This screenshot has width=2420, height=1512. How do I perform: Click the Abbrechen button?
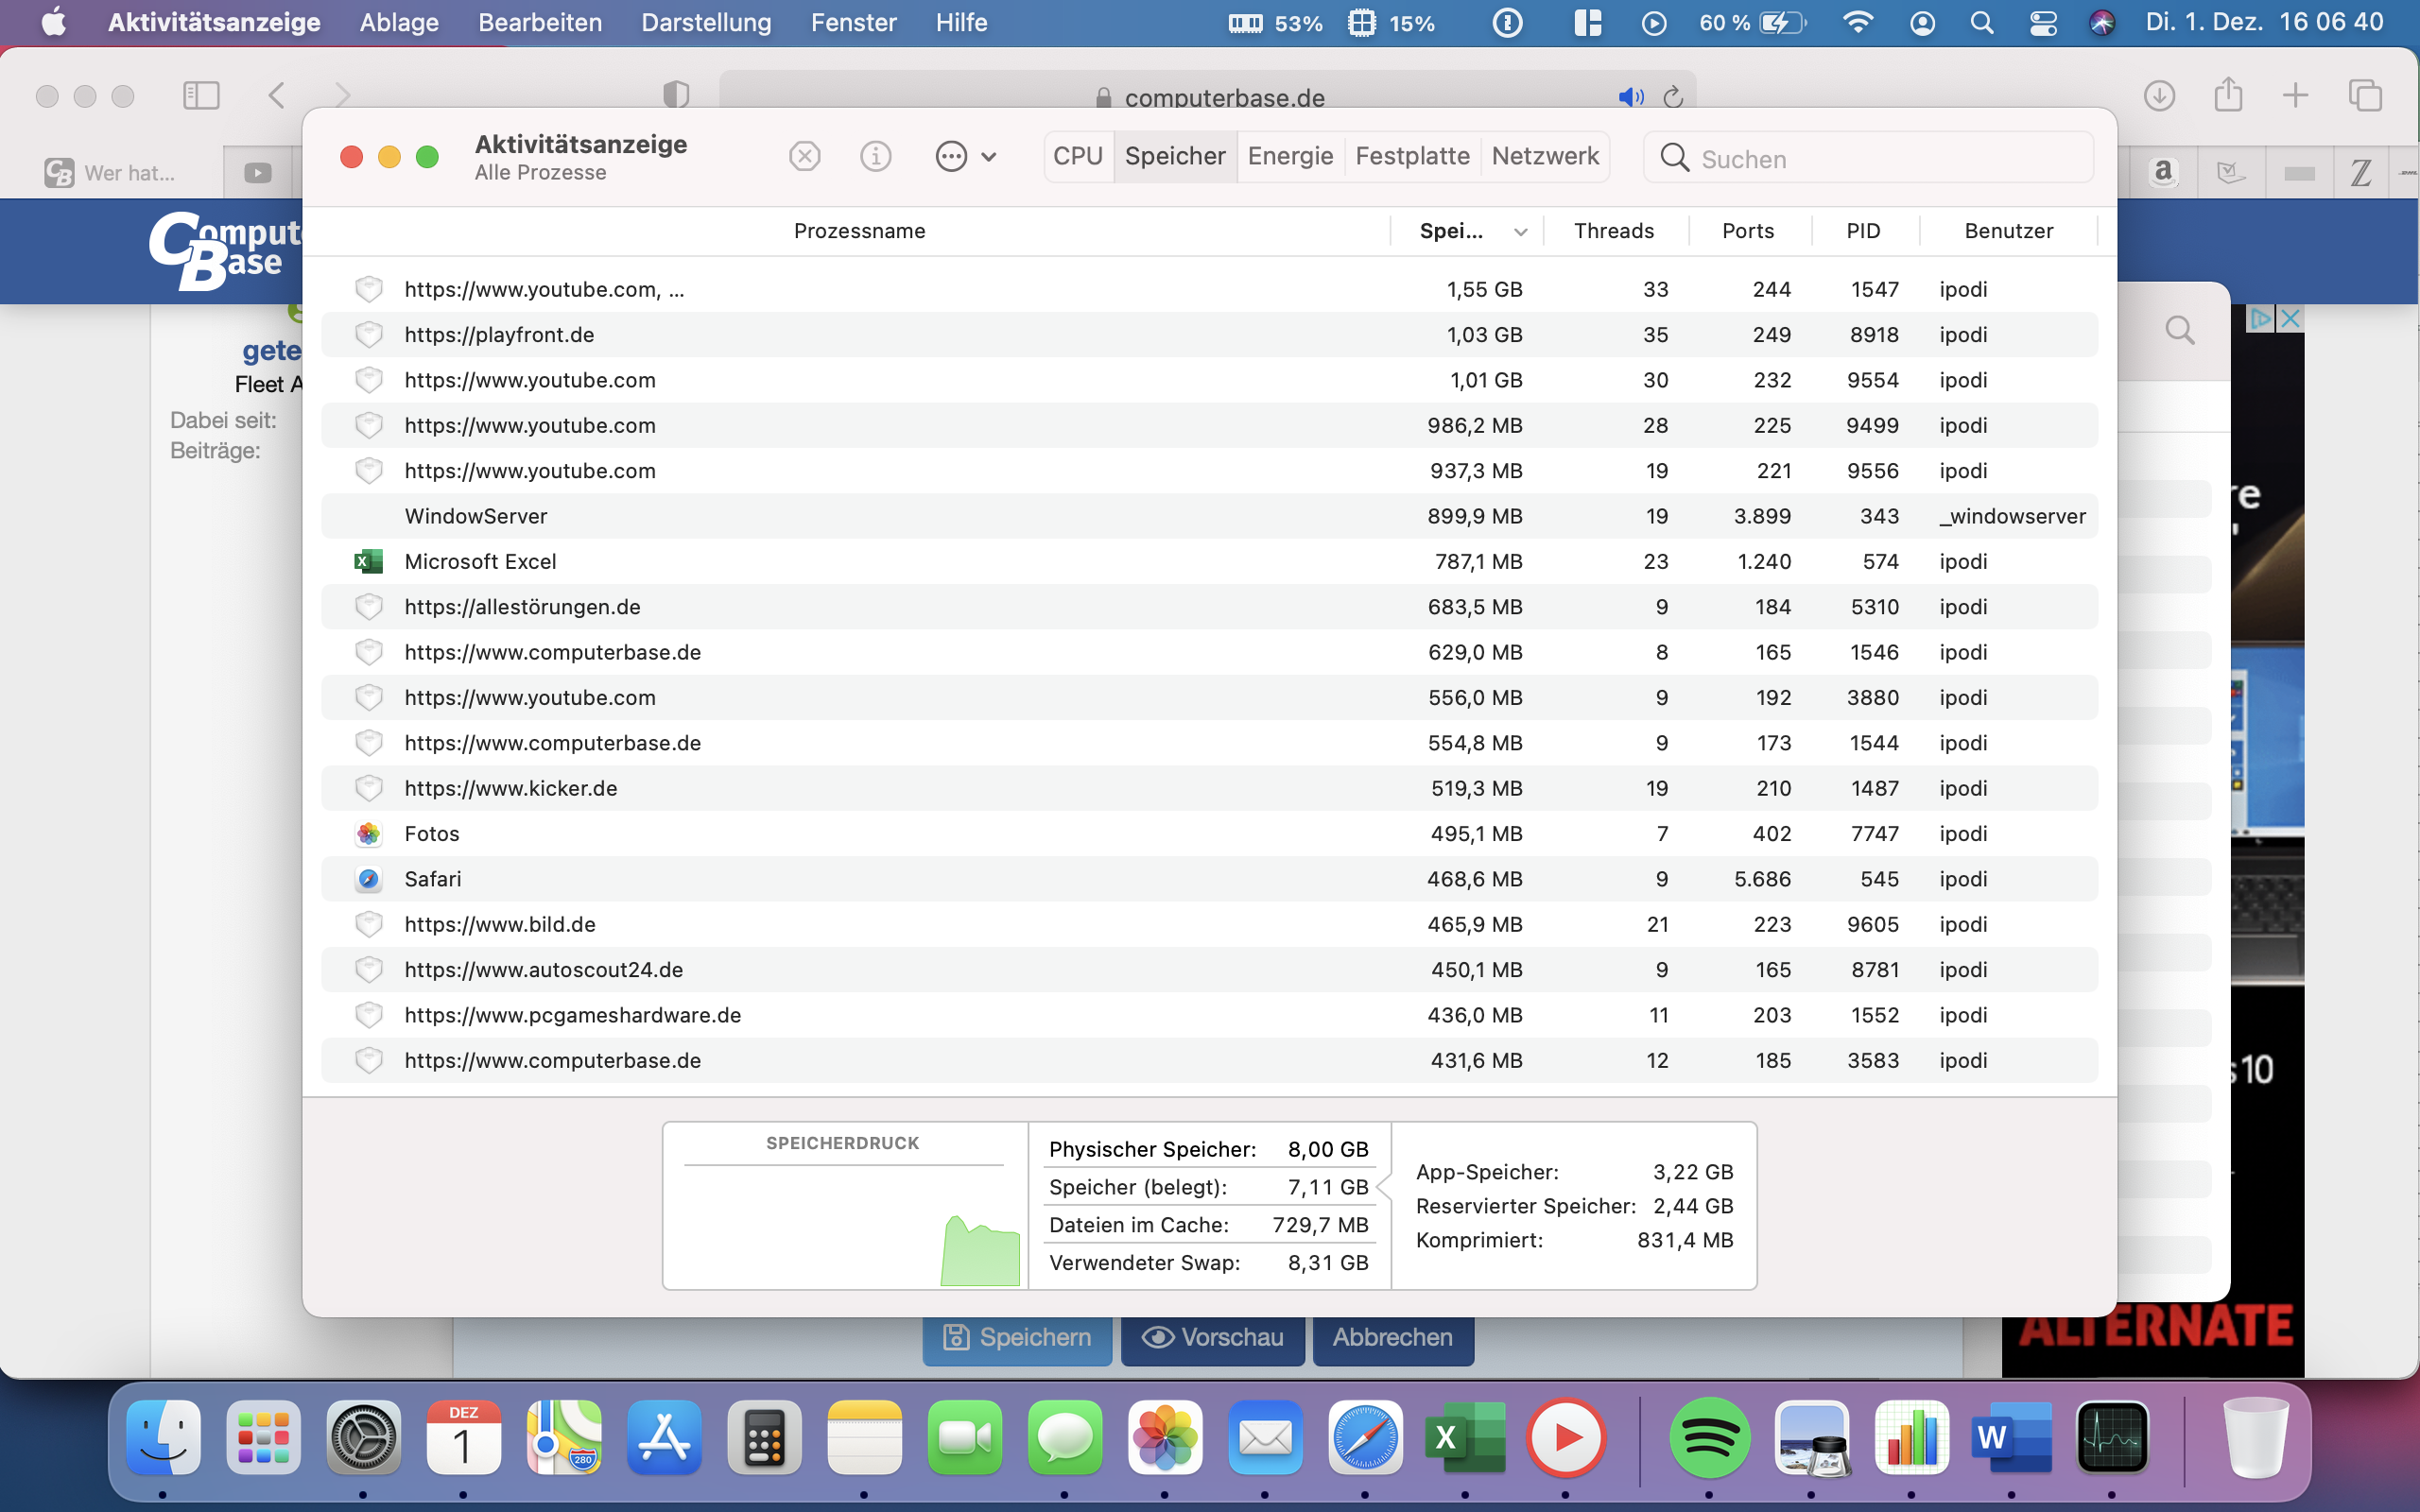tap(1392, 1338)
